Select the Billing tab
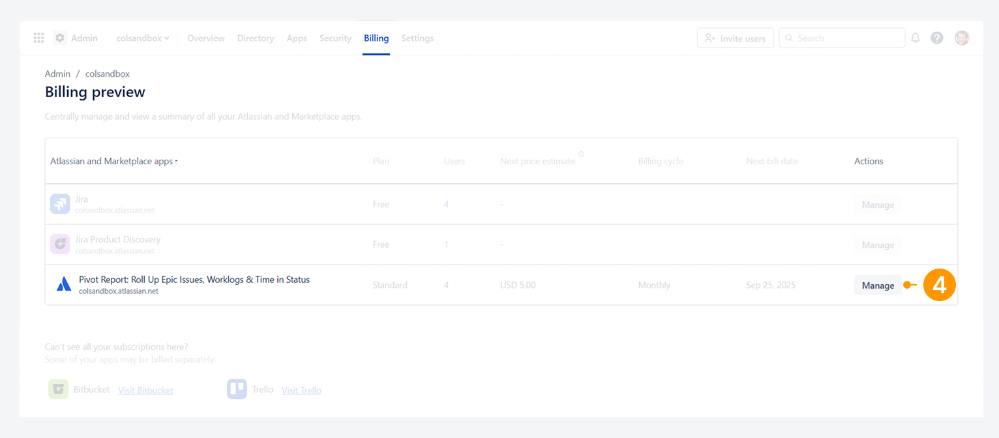999x438 pixels. coord(376,38)
